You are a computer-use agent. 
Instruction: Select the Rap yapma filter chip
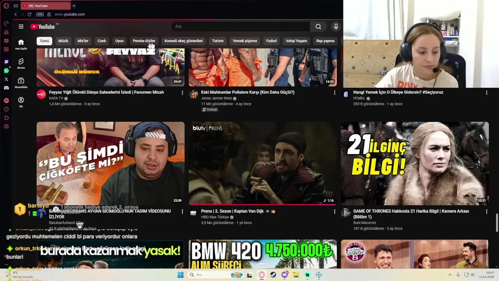[325, 41]
